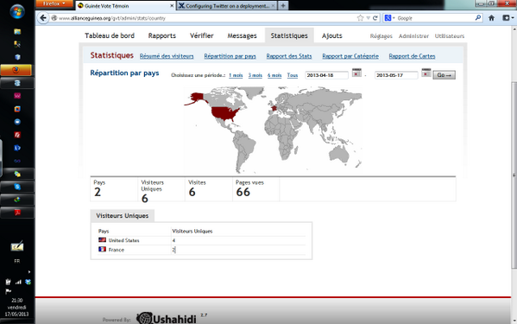Open the Réglages link
The image size is (517, 324).
[381, 36]
